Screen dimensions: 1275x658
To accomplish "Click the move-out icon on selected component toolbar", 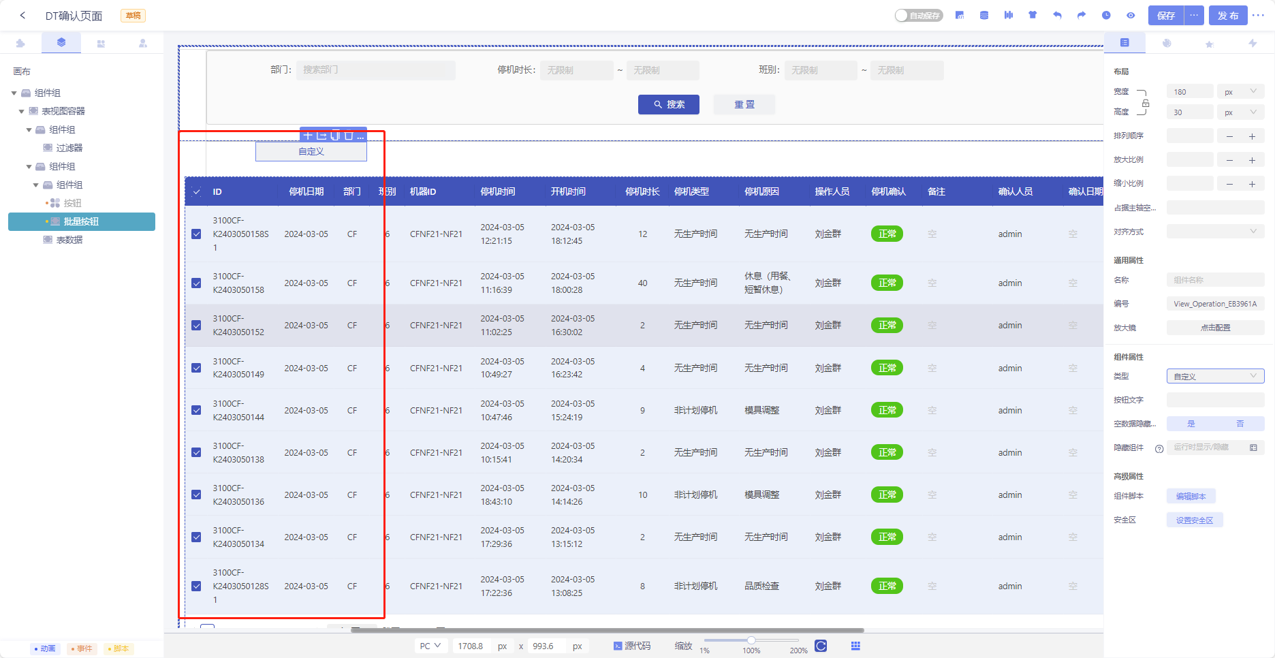I will coord(321,135).
